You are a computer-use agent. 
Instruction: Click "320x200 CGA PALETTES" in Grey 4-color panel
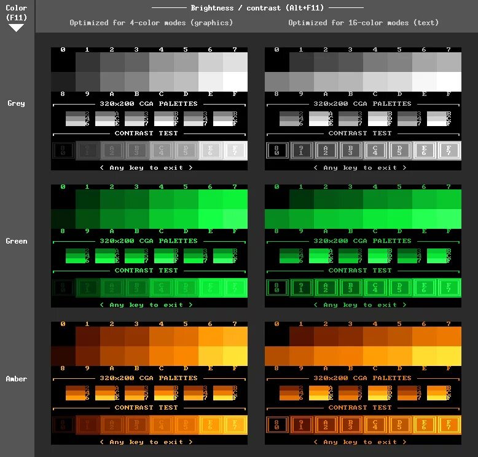(149, 103)
